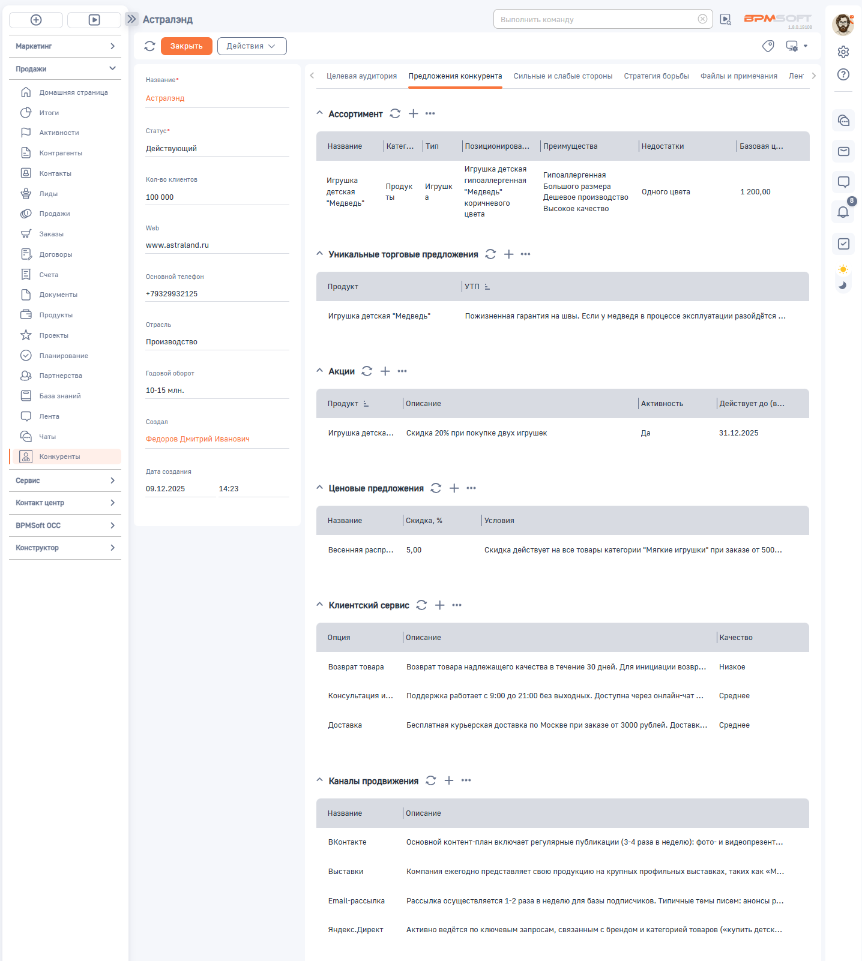
Task: Switch to light theme sun icon
Action: pyautogui.click(x=843, y=269)
